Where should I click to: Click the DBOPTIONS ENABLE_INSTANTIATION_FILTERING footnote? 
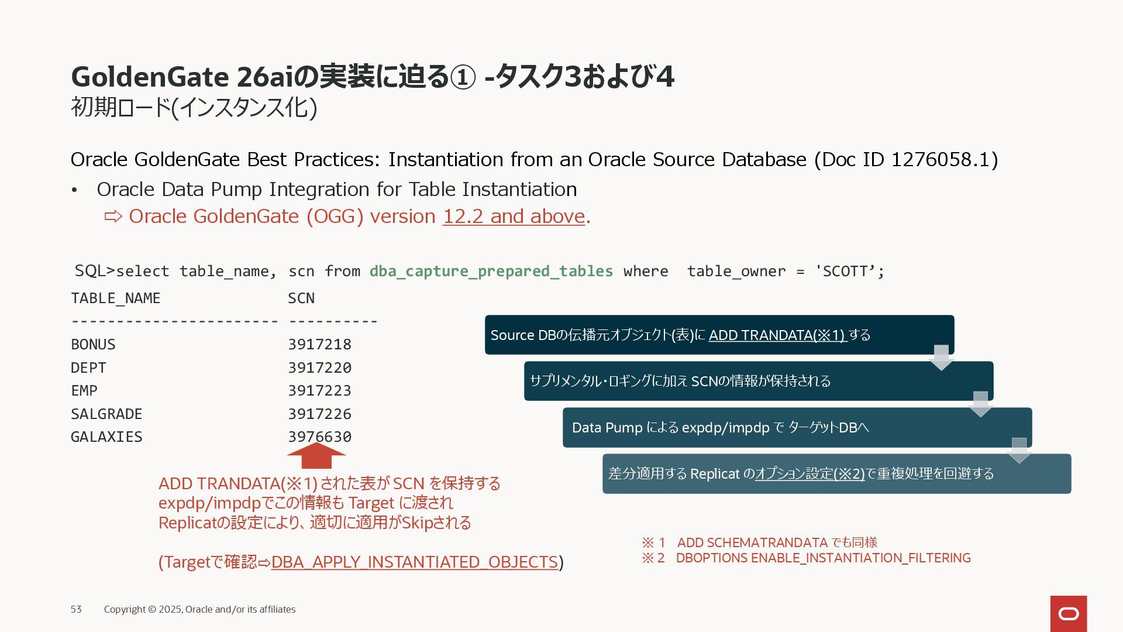coord(823,558)
